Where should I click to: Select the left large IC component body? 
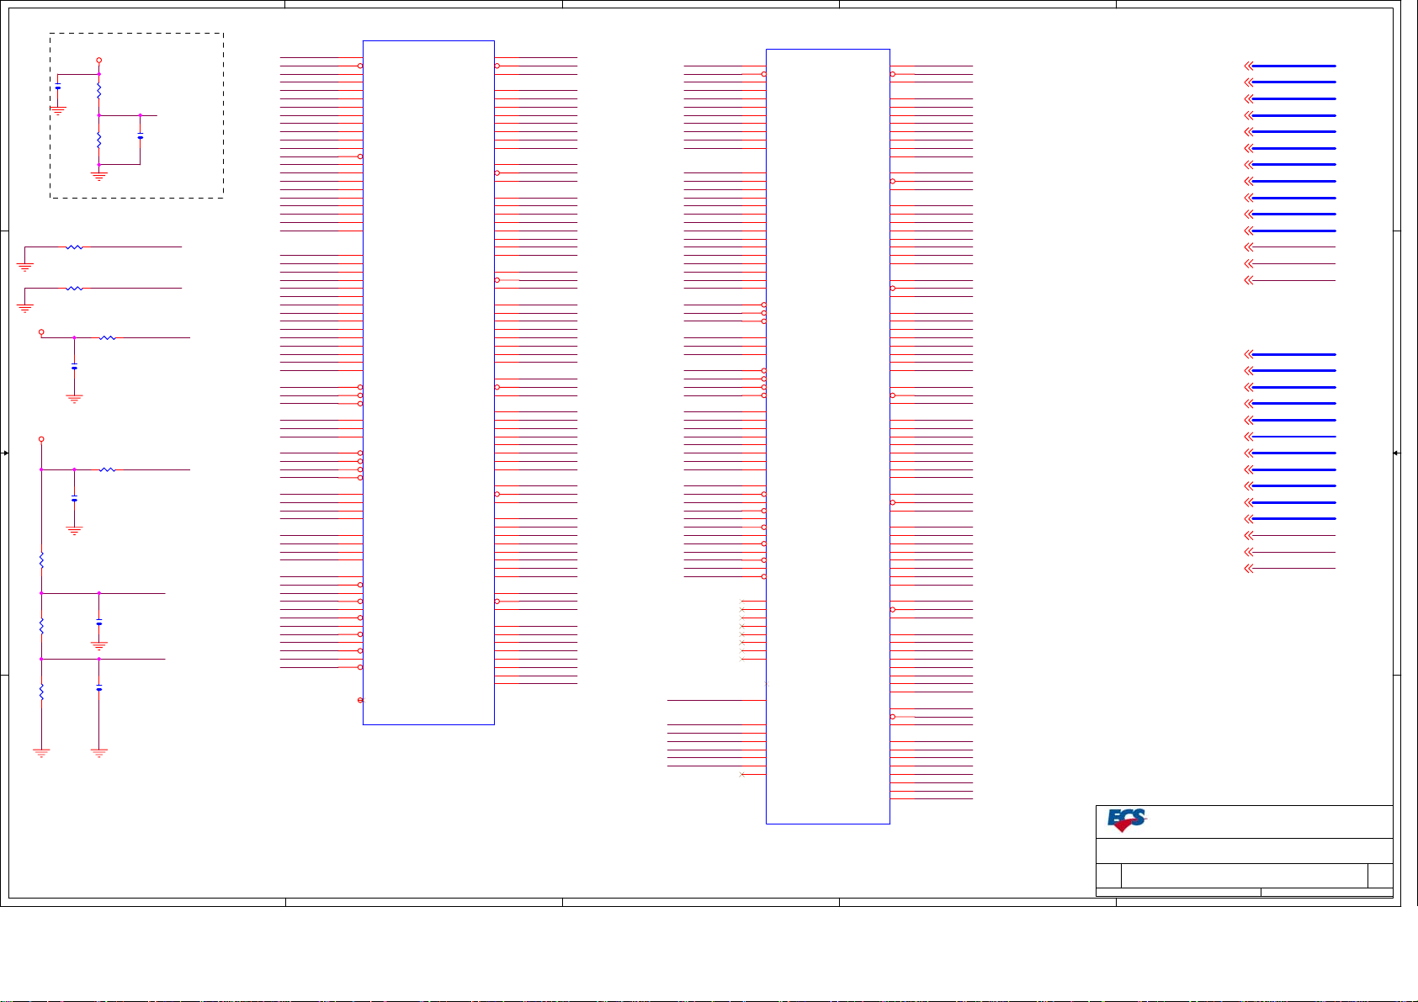pos(428,383)
